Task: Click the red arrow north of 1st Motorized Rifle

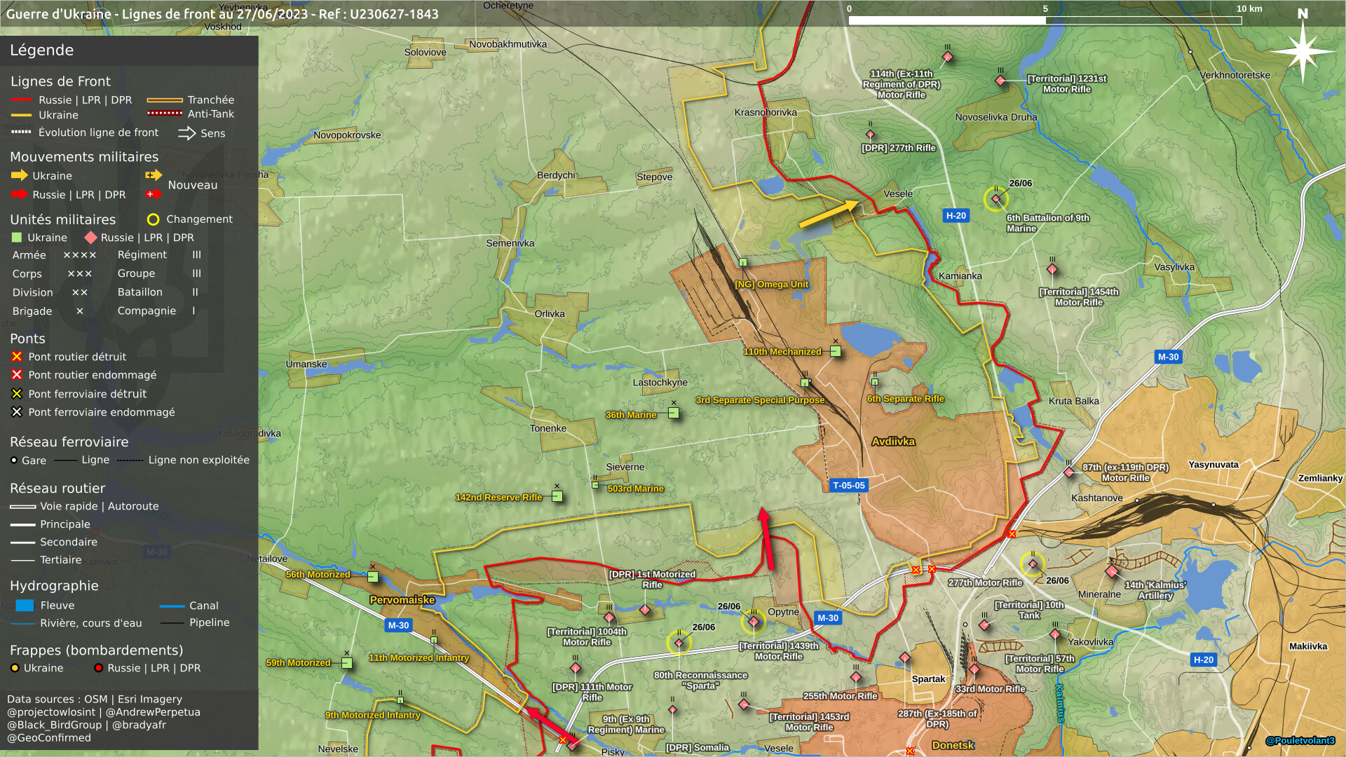Action: click(x=768, y=538)
